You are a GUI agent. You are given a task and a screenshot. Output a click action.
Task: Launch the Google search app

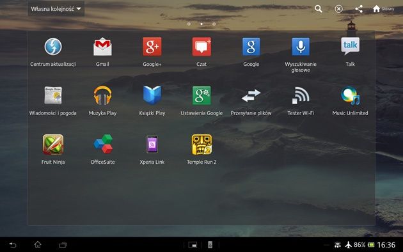(251, 47)
